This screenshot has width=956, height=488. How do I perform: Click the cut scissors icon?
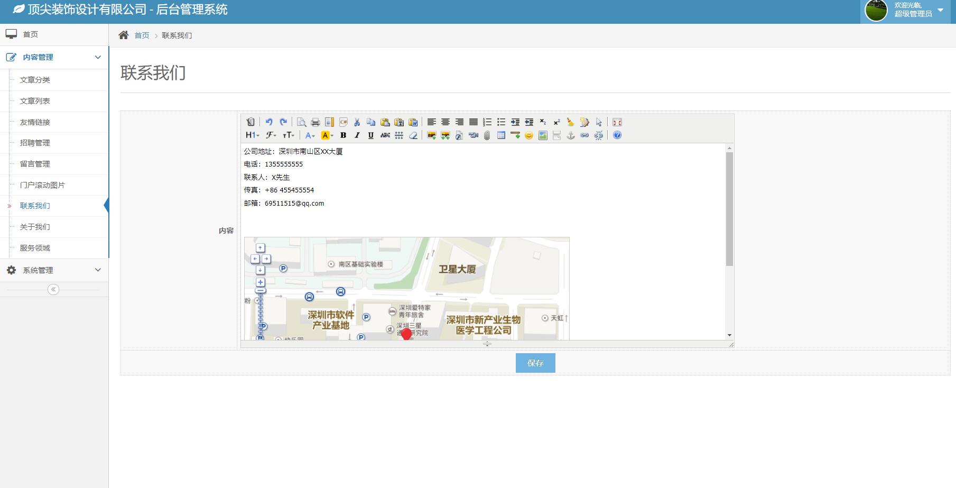point(357,122)
